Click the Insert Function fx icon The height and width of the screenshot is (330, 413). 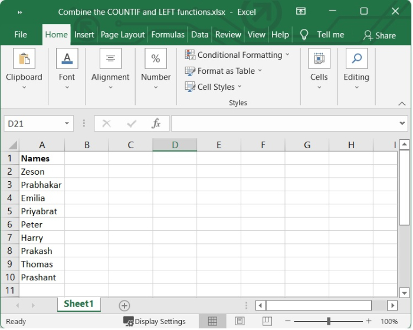156,123
